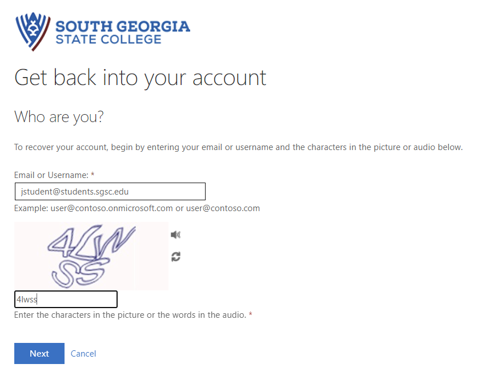Click the "STATE COLLEGE" logo text
The height and width of the screenshot is (380, 486).
(109, 39)
